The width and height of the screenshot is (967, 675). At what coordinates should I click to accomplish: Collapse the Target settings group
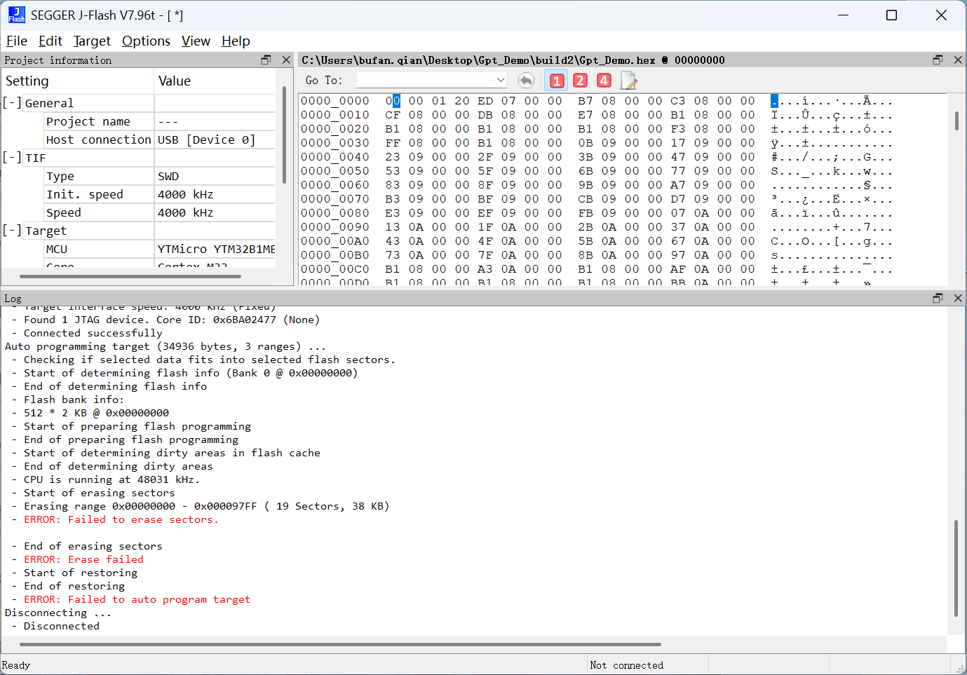tap(11, 231)
